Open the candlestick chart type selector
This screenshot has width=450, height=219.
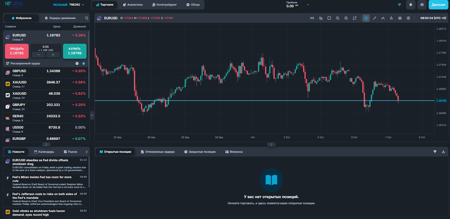(x=321, y=18)
